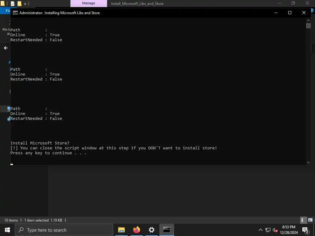
Task: Click the folder icon in the Explorer title bar
Action: pos(2,3)
